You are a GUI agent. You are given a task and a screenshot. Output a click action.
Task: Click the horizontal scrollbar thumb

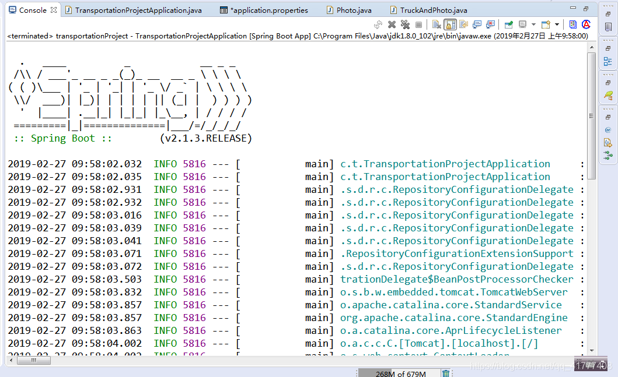pos(33,360)
